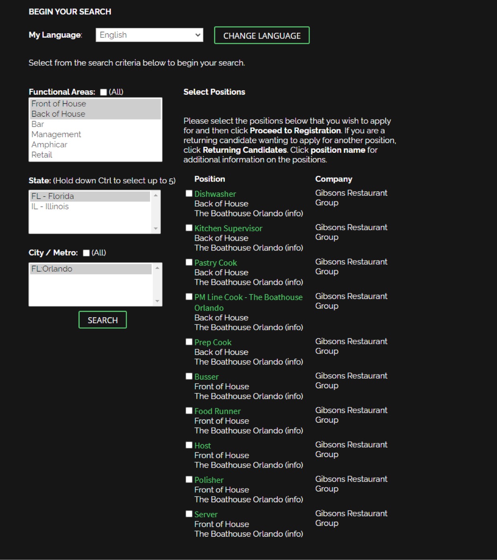Screen dimensions: 497x560
Task: Select FL:Orlando in the city list
Action: click(x=52, y=269)
